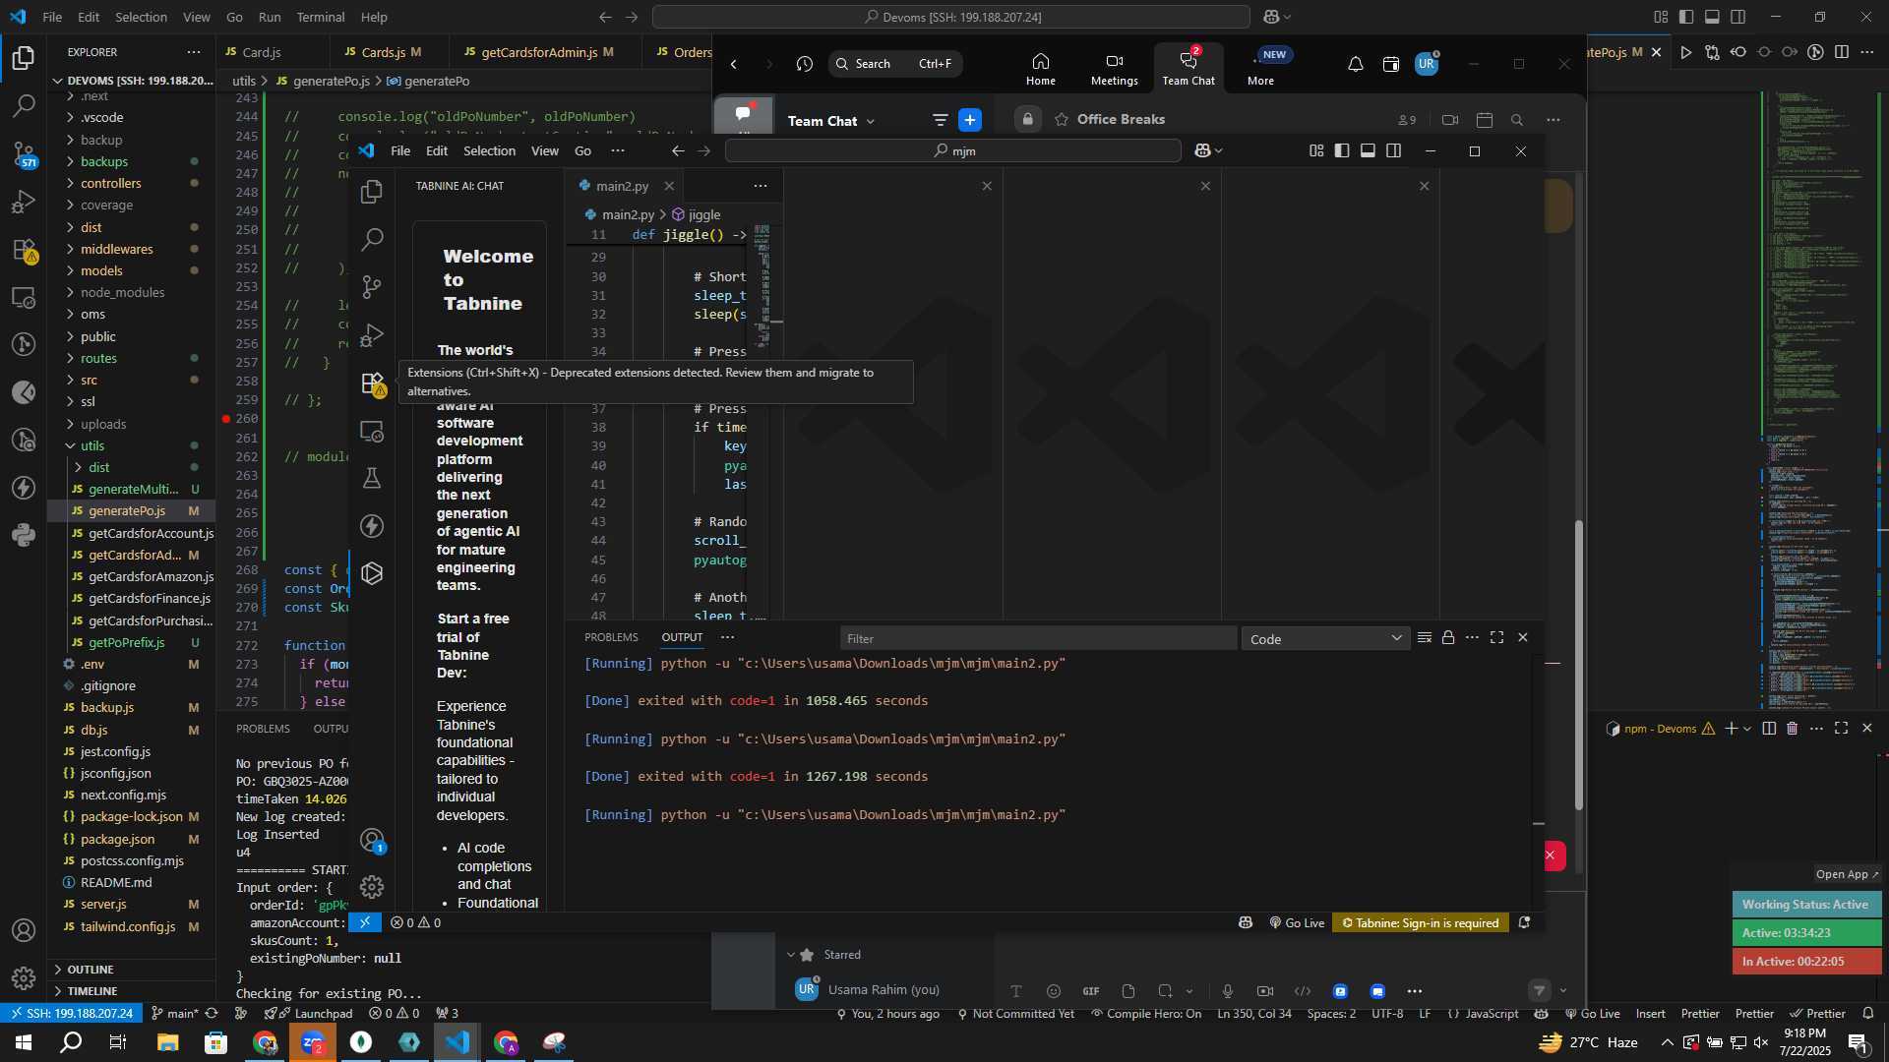Open emoji picker in Zoom chat toolbar
1889x1062 pixels.
pyautogui.click(x=1054, y=991)
